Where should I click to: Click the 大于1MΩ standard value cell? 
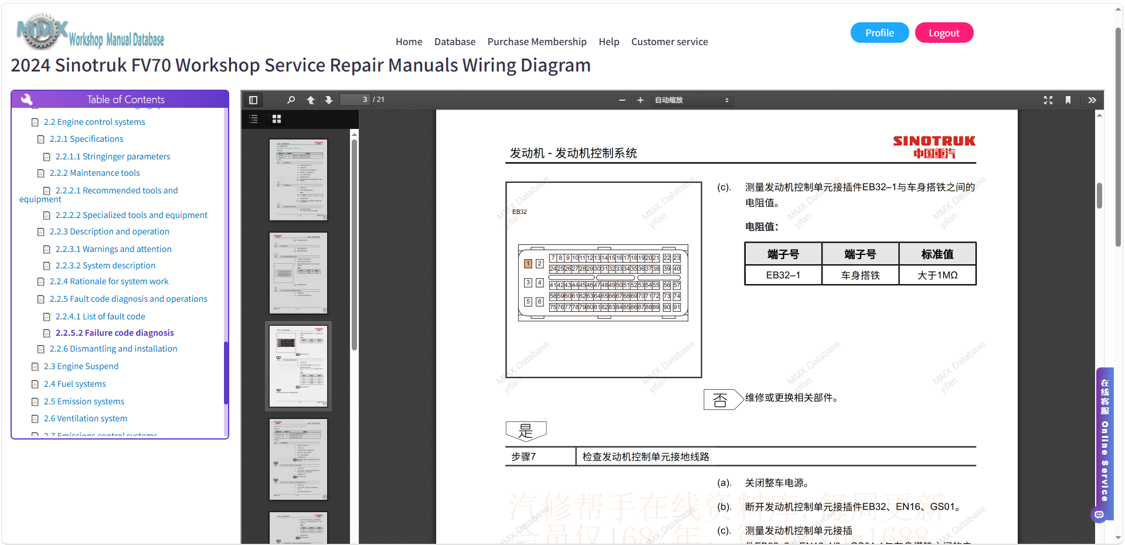point(937,275)
